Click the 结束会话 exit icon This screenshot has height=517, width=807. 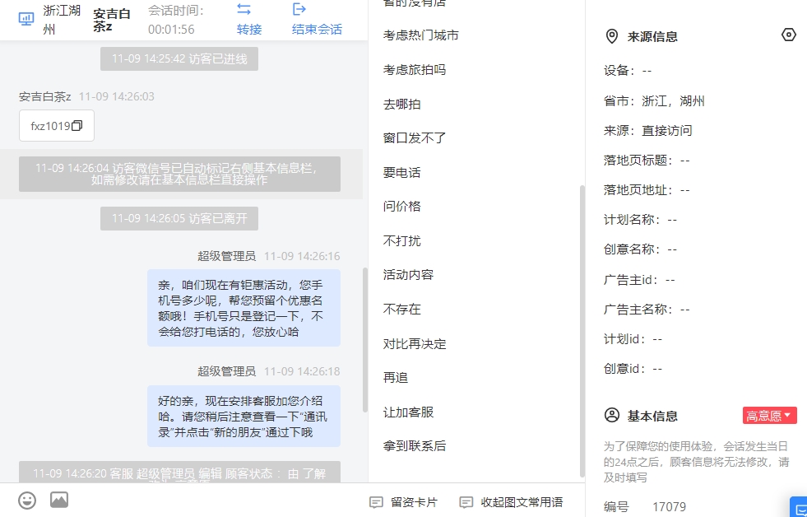(x=299, y=9)
